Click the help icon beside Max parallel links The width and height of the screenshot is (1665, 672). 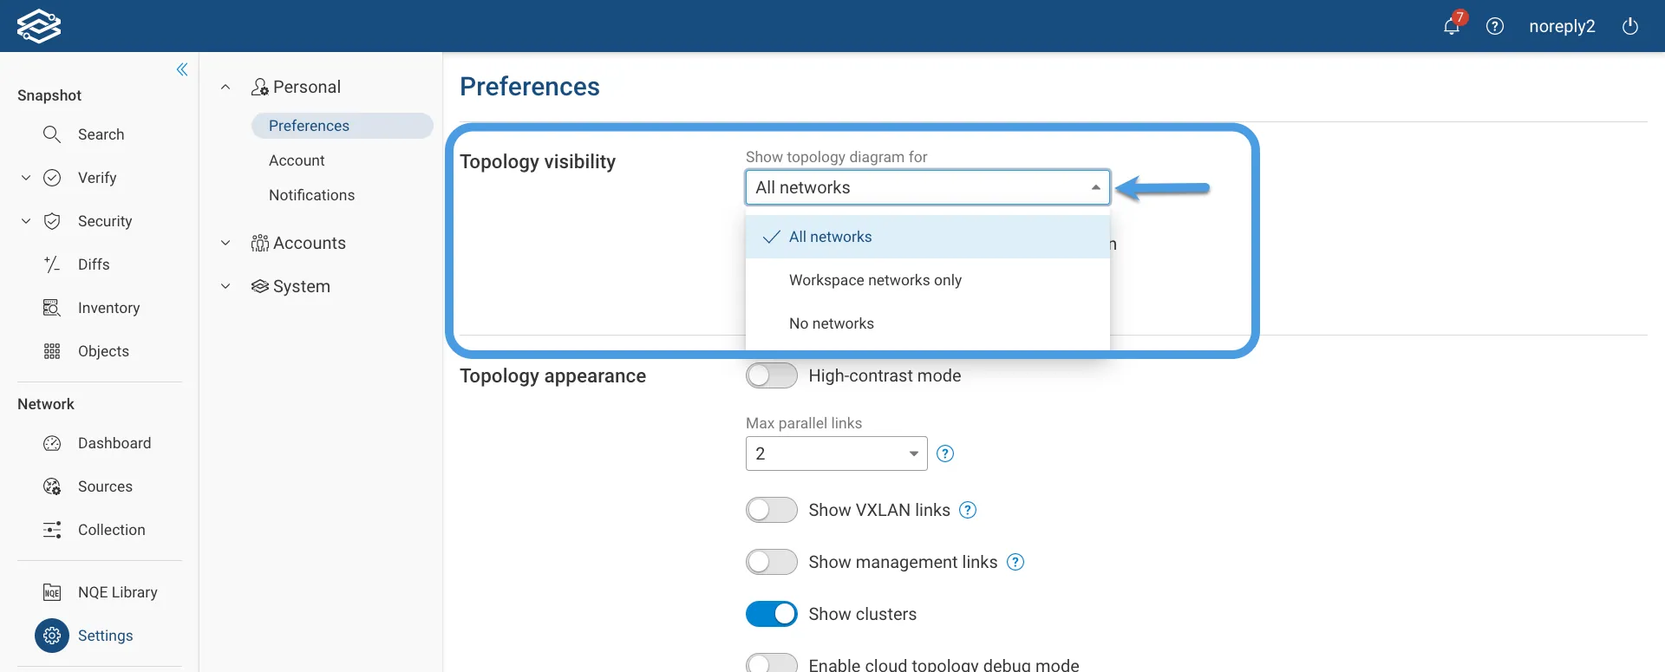(945, 453)
